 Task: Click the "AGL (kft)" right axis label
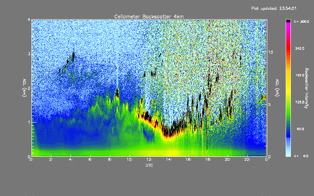click(277, 88)
